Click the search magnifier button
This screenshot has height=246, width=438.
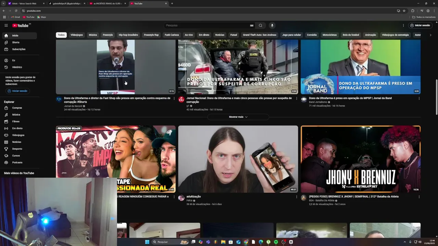[260, 25]
